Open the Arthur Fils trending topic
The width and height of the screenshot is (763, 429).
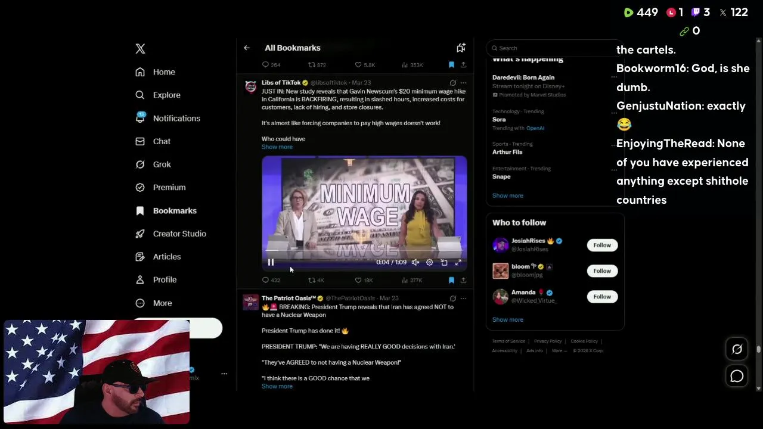click(x=507, y=152)
